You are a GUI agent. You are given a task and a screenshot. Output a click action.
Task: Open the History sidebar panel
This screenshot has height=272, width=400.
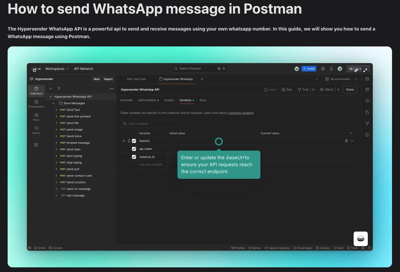pyautogui.click(x=36, y=130)
